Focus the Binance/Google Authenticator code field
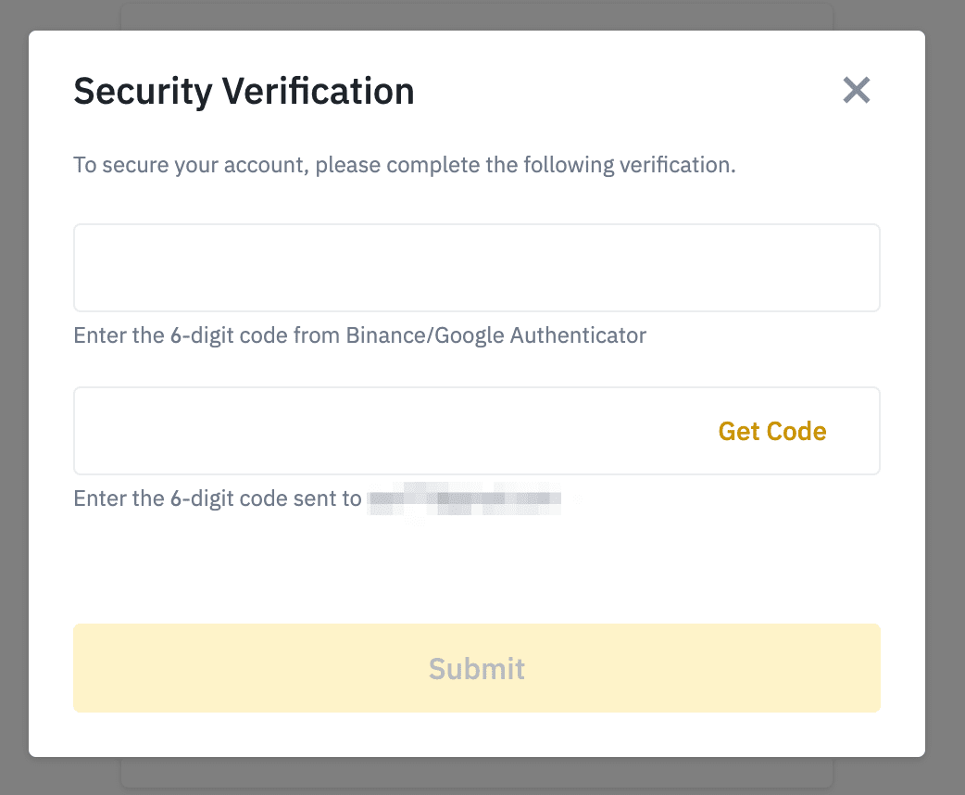Screen dimensions: 965x795 [476, 268]
